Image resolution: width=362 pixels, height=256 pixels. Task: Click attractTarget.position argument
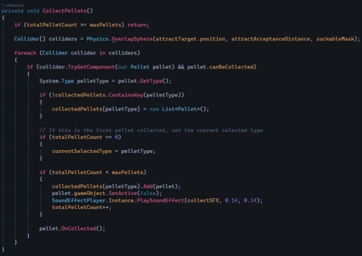pyautogui.click(x=190, y=39)
